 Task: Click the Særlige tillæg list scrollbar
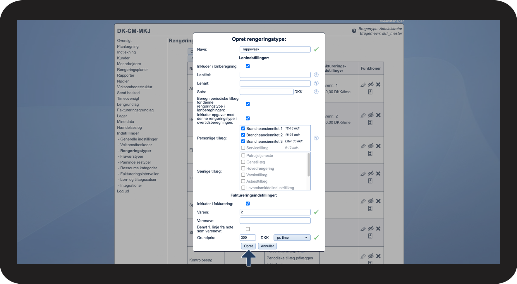308,165
